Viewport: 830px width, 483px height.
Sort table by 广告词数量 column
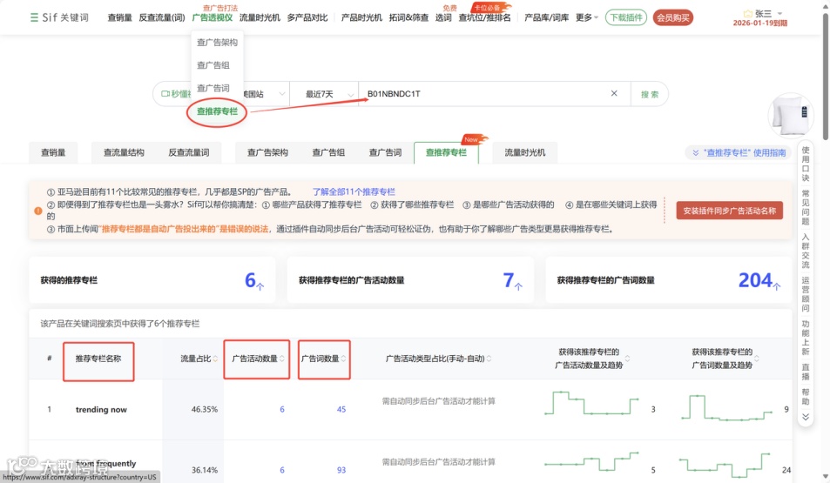coord(343,359)
